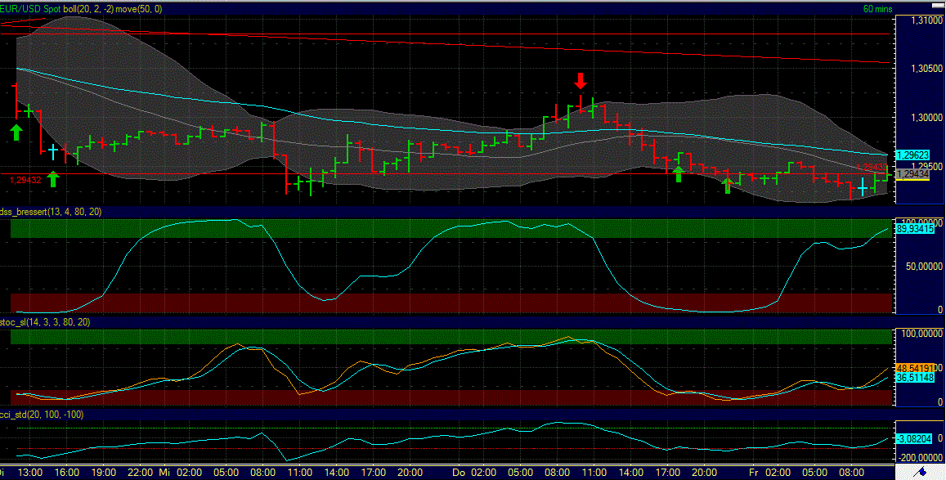Viewport: 946px width, 480px height.
Task: Click the cyan -3,08204 CCI value badge
Action: click(914, 438)
